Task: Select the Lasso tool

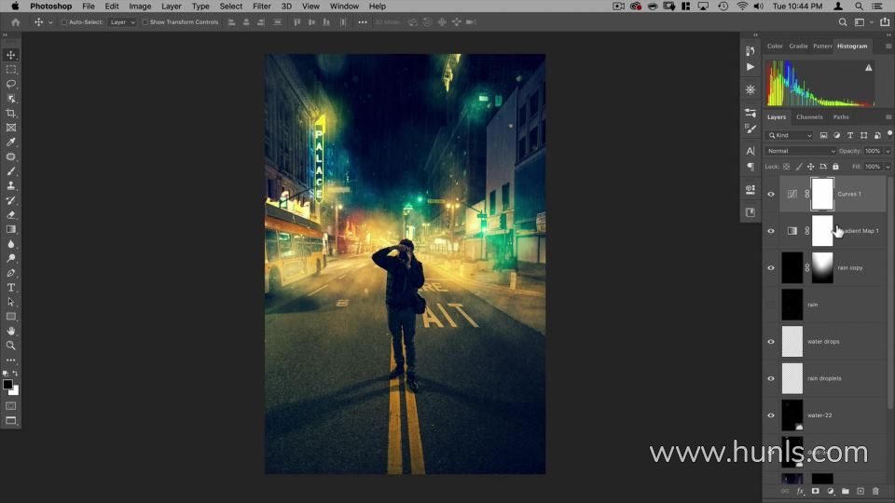Action: coord(11,84)
